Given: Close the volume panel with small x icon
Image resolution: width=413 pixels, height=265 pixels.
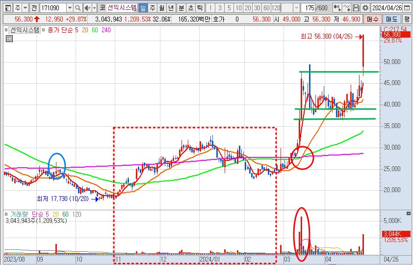Looking at the screenshot, I should (409, 213).
